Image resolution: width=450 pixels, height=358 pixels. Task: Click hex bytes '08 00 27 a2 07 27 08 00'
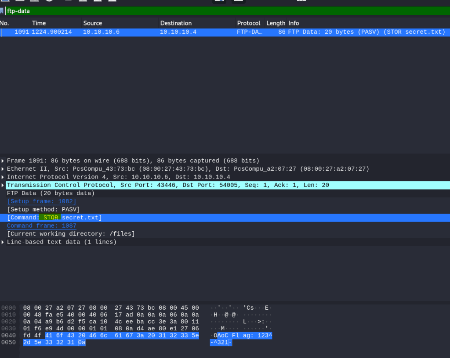coord(65,308)
